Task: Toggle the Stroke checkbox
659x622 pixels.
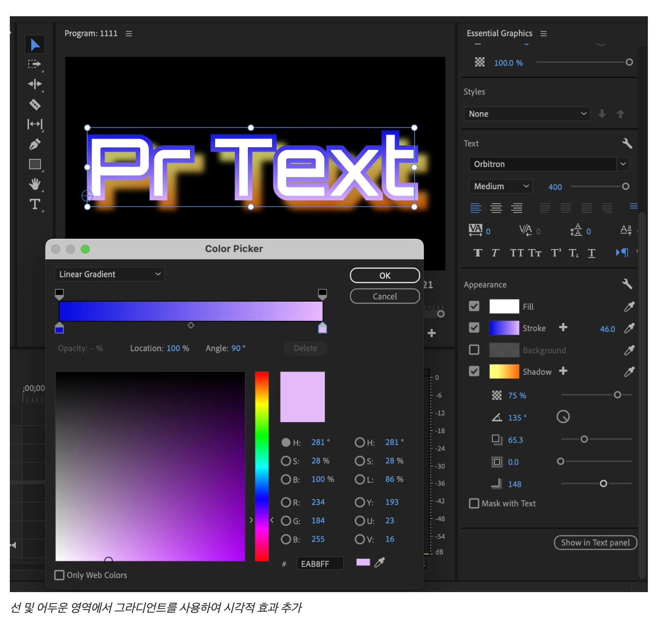Action: pyautogui.click(x=474, y=328)
